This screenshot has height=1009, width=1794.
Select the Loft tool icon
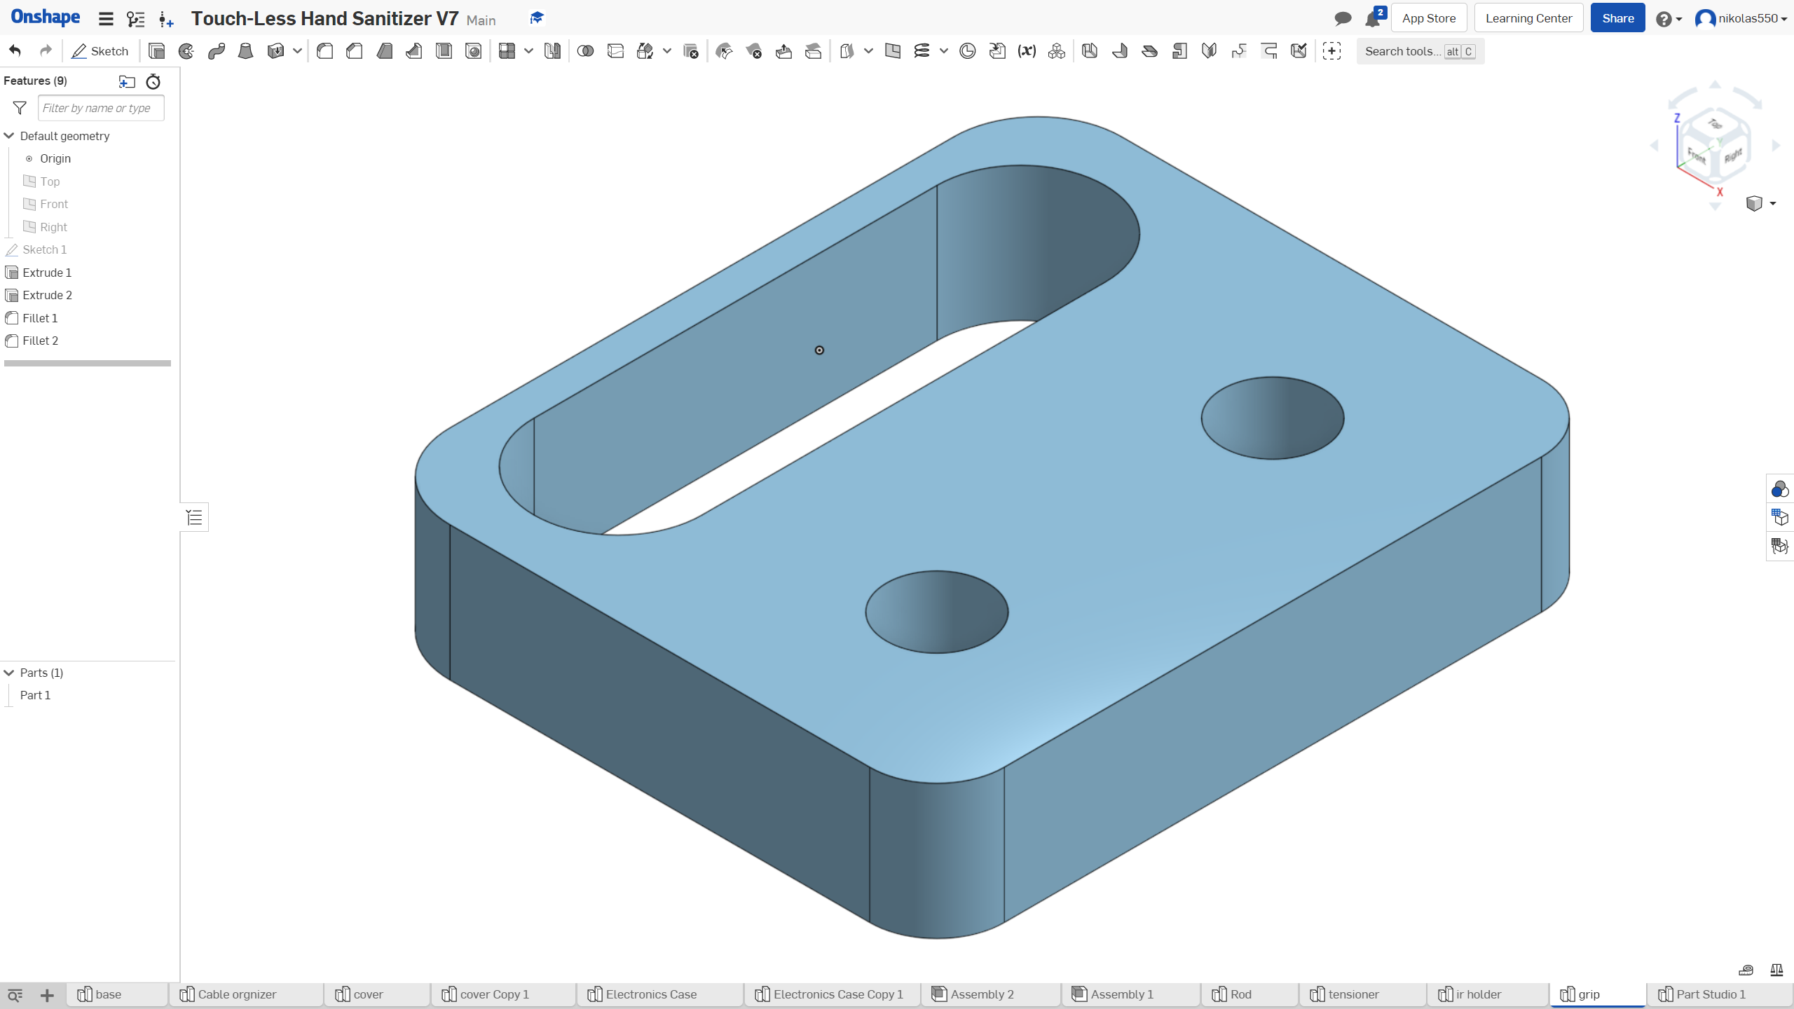tap(245, 51)
